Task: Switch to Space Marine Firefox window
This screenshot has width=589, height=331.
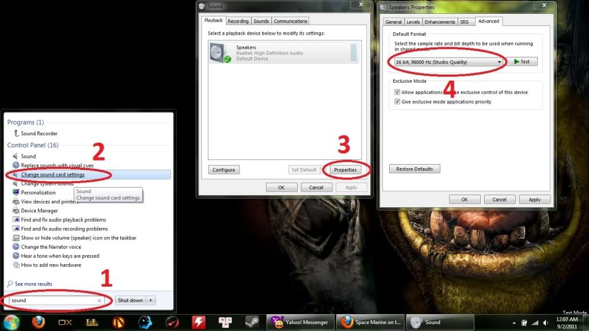Action: tap(370, 322)
